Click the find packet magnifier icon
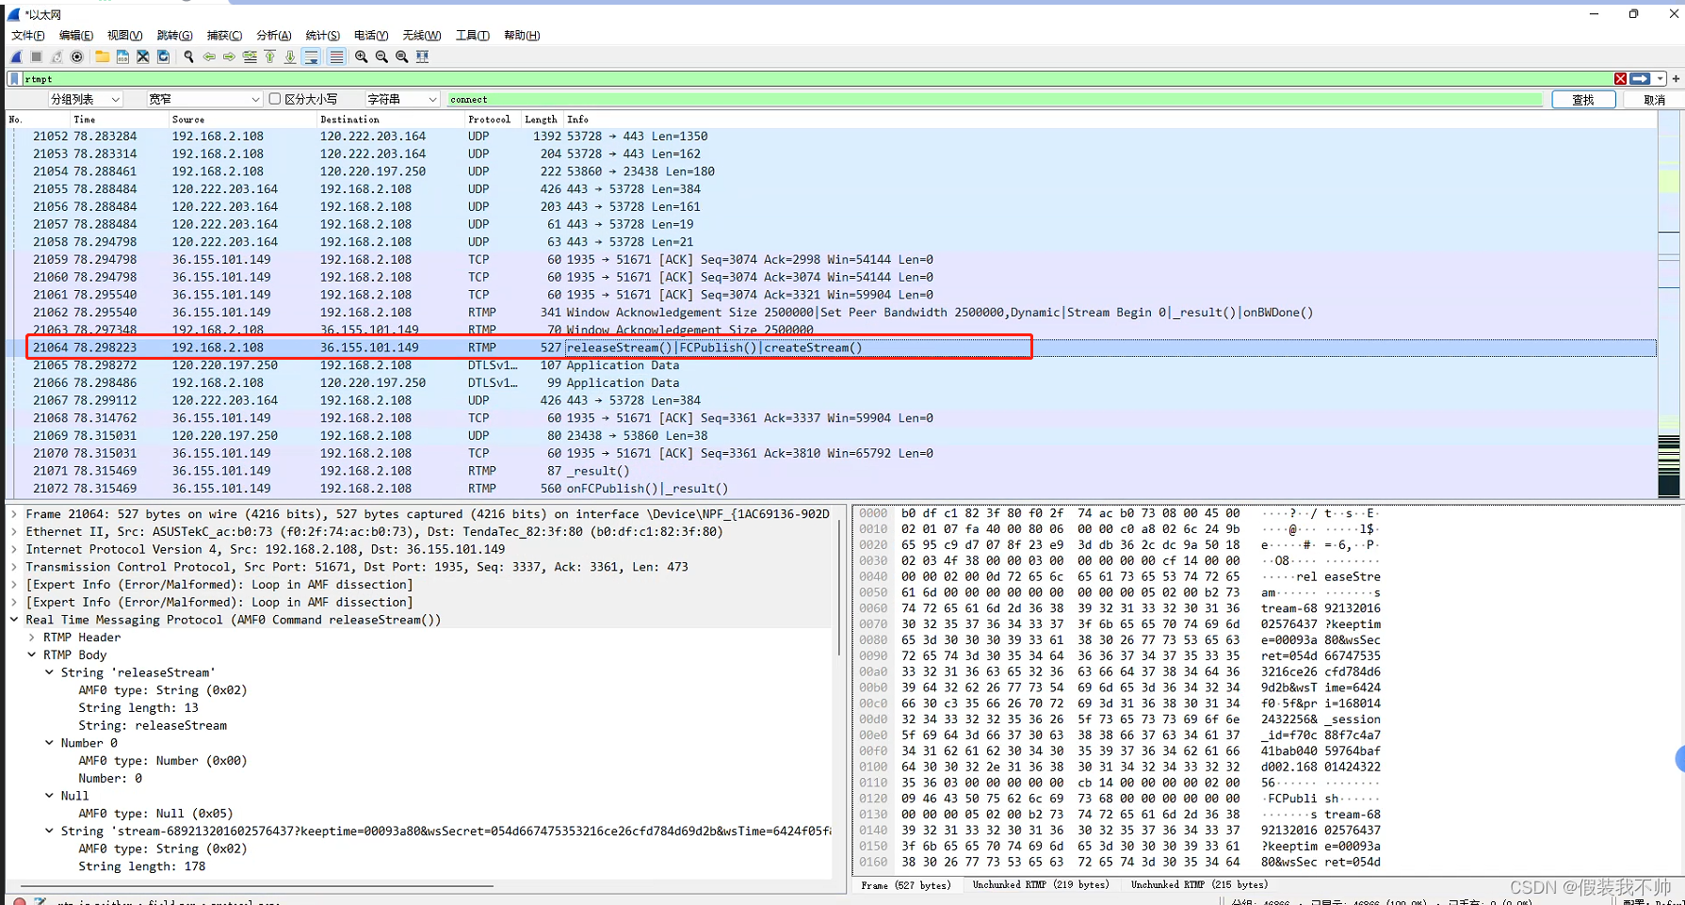 188,57
